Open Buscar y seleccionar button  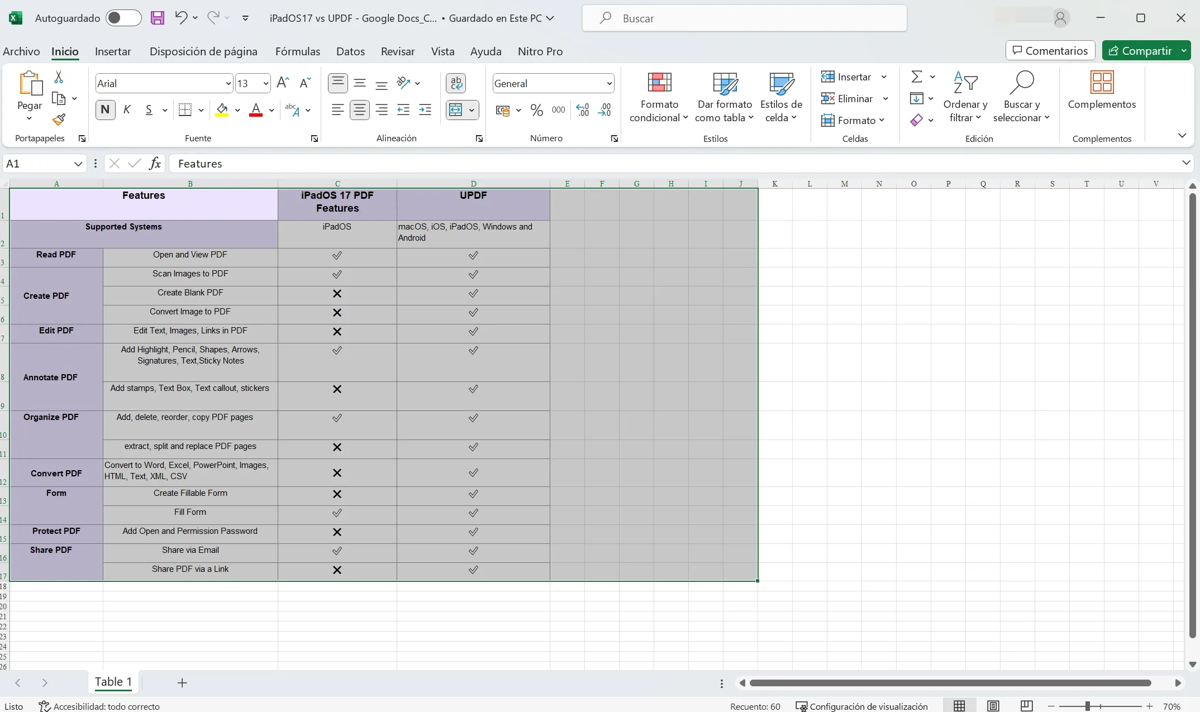tap(1021, 97)
